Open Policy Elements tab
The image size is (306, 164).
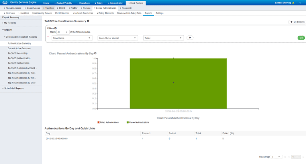105,13
